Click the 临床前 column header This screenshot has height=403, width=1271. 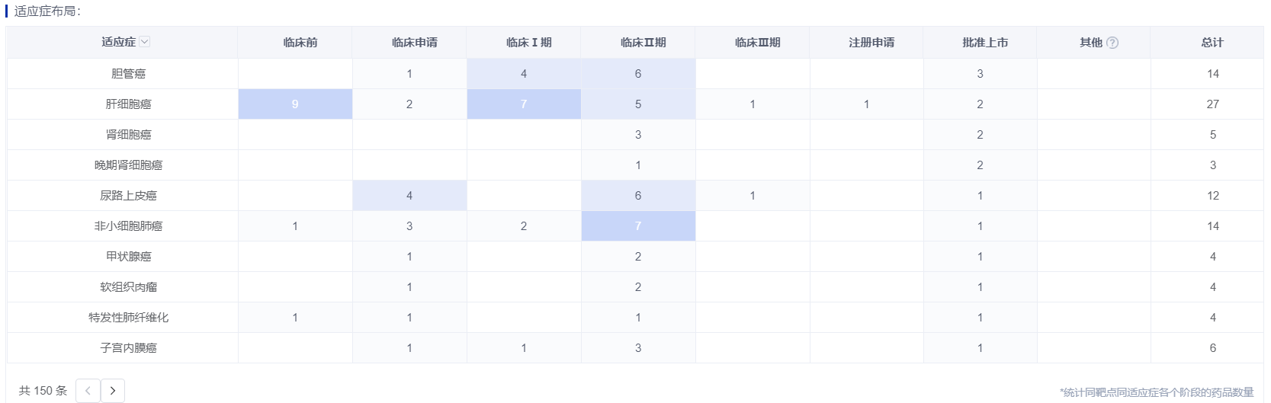pos(300,43)
